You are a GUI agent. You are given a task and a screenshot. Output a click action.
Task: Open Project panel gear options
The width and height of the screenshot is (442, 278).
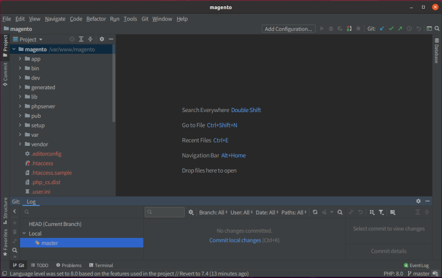[102, 39]
